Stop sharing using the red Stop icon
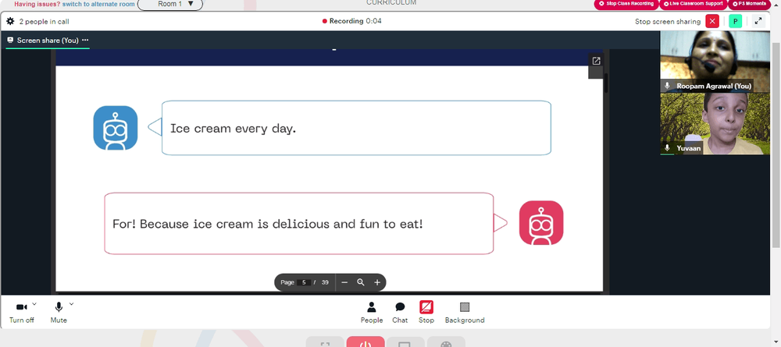The height and width of the screenshot is (347, 781). point(426,306)
